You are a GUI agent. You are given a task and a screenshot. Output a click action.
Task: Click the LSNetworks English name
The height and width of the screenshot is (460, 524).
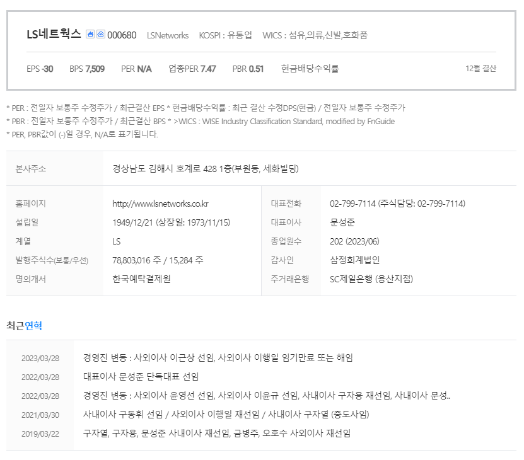point(168,35)
